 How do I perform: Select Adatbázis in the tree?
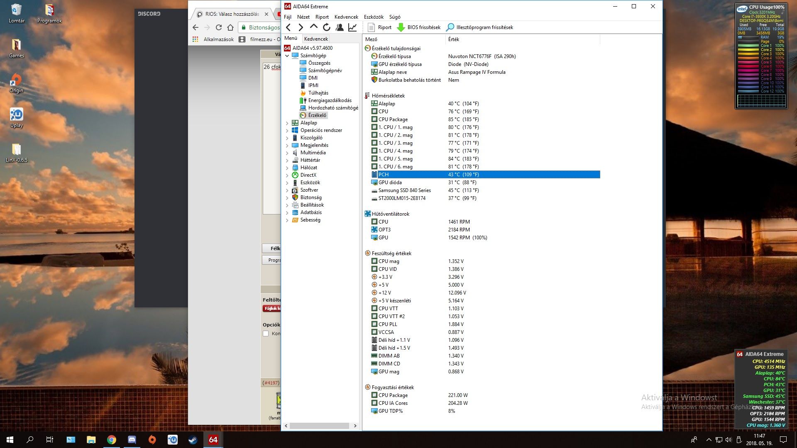(x=311, y=212)
